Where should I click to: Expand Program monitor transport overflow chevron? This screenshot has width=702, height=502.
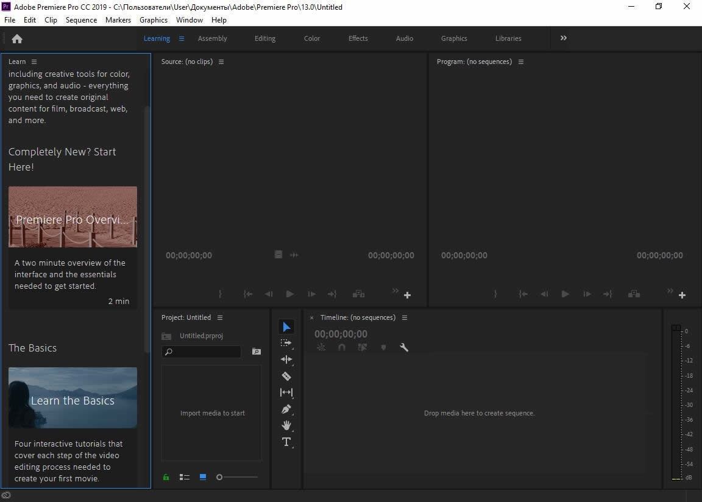click(x=670, y=291)
